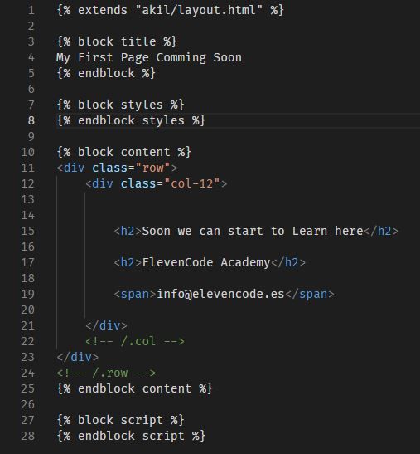Click the 'block content' tag
Image resolution: width=420 pixels, height=454 pixels.
[123, 152]
